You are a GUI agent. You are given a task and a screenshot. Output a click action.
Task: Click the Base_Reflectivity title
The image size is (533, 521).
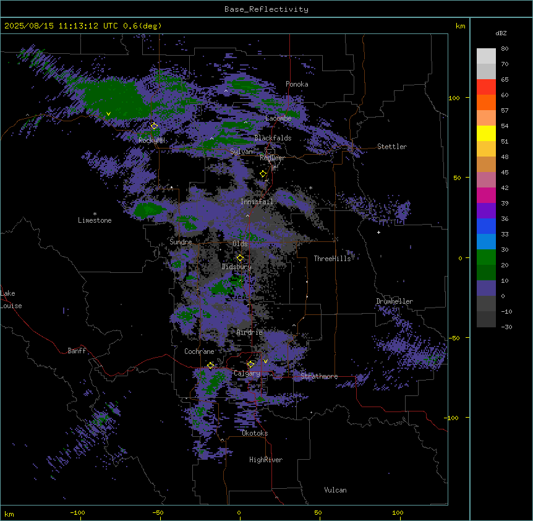pyautogui.click(x=266, y=9)
